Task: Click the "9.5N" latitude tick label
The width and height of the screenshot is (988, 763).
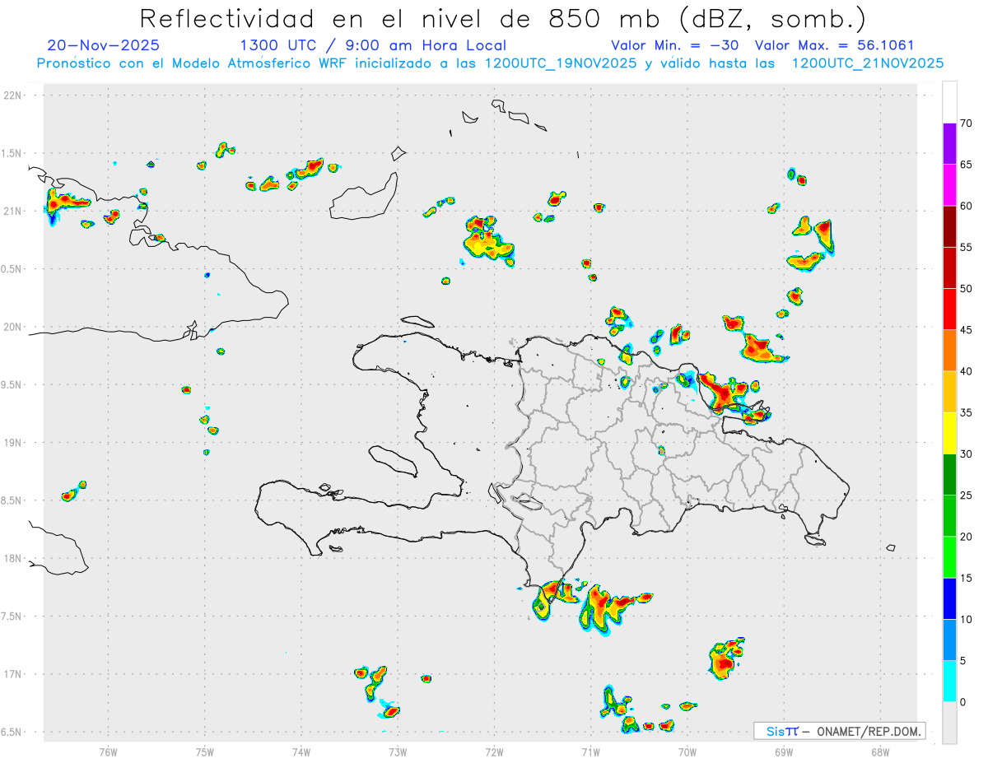Action: pyautogui.click(x=13, y=384)
